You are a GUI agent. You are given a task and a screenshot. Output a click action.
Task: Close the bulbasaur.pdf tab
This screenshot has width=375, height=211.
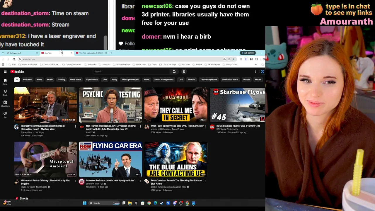[37, 53]
